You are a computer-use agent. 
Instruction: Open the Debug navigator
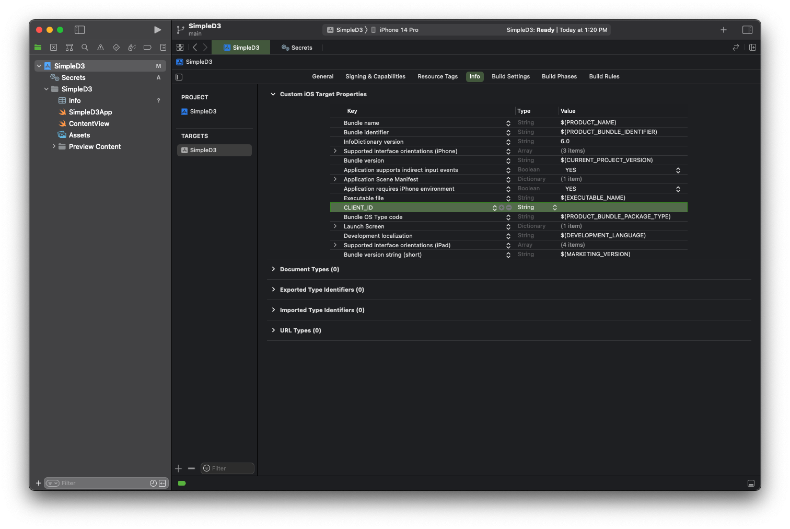tap(132, 48)
